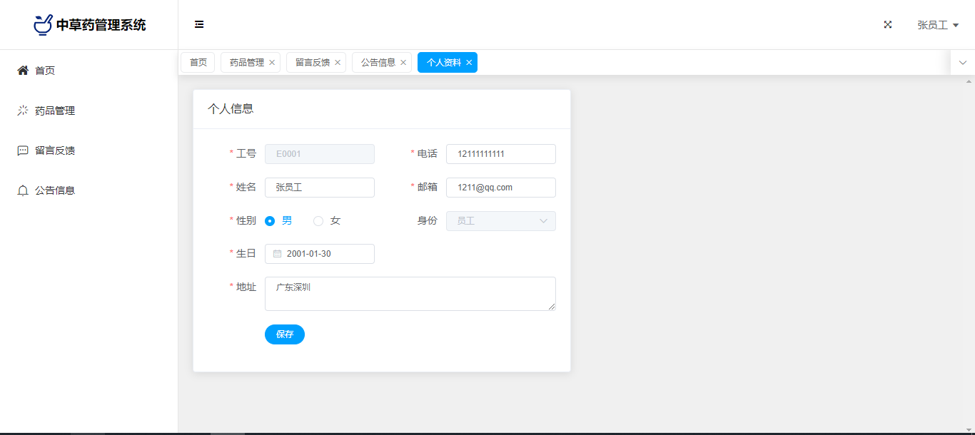Expand the tabs overflow chevron
The height and width of the screenshot is (435, 975).
[963, 63]
